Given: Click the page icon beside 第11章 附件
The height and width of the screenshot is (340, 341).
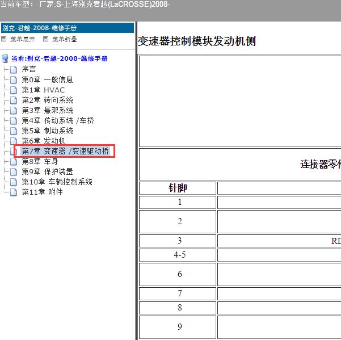Looking at the screenshot, I should (x=14, y=192).
